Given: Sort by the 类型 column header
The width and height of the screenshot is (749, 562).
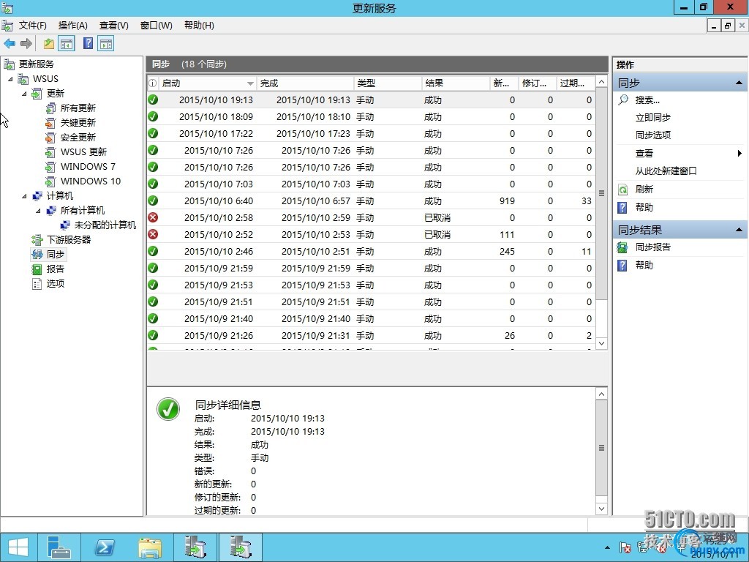Looking at the screenshot, I should pos(388,83).
